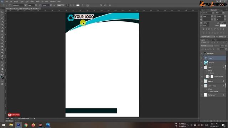Image resolution: width=228 pixels, height=128 pixels.
Task: Click Character panel Color swatch
Action: pos(223,25)
